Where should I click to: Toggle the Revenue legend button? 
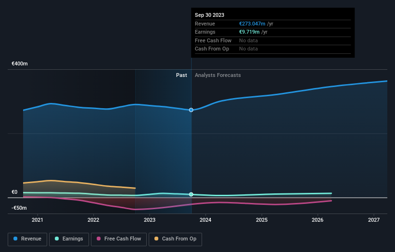pyautogui.click(x=27, y=239)
